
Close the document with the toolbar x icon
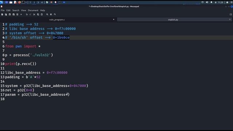(x=21, y=15)
